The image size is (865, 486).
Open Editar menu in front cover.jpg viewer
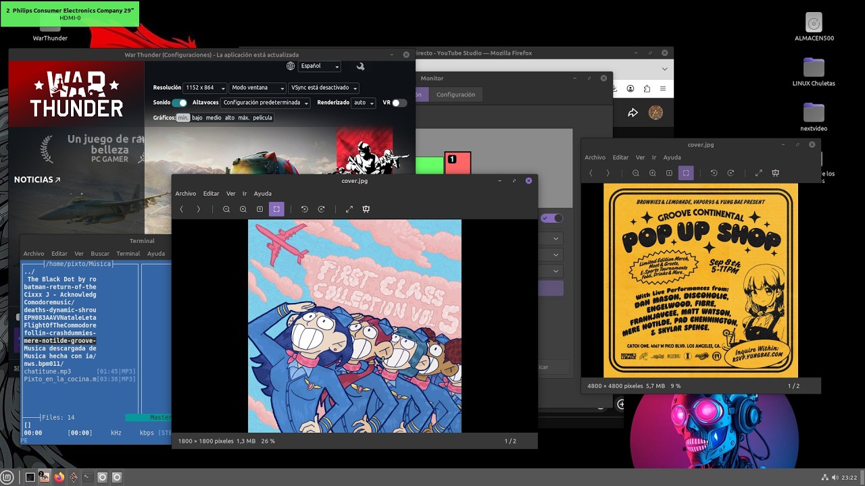(x=212, y=194)
